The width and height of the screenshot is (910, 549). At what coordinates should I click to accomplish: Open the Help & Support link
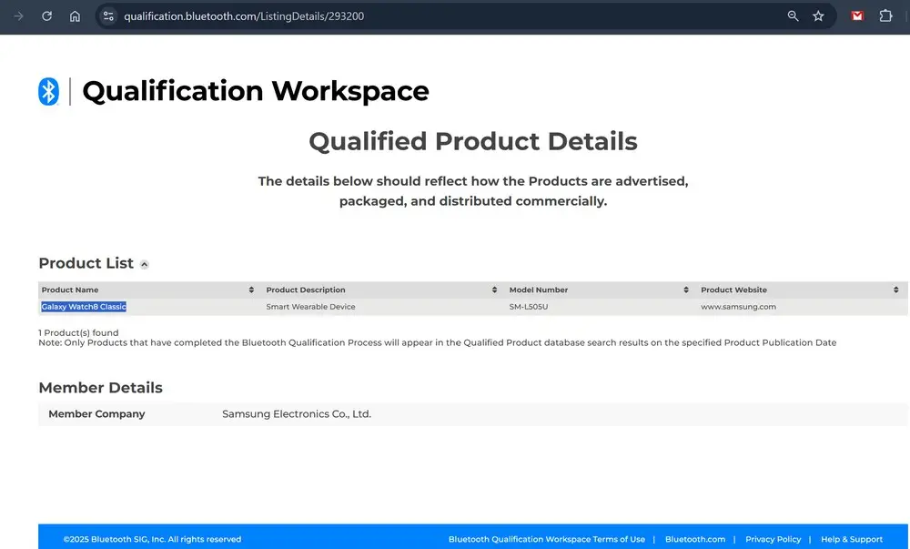pyautogui.click(x=852, y=539)
